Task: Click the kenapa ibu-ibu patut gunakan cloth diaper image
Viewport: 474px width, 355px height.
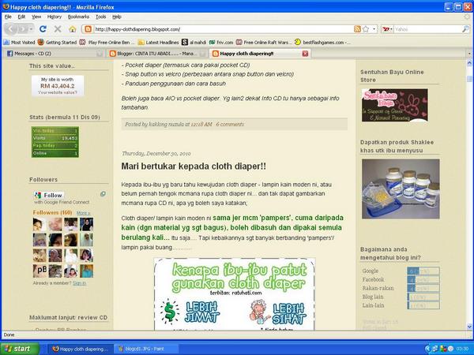Action: (235, 294)
